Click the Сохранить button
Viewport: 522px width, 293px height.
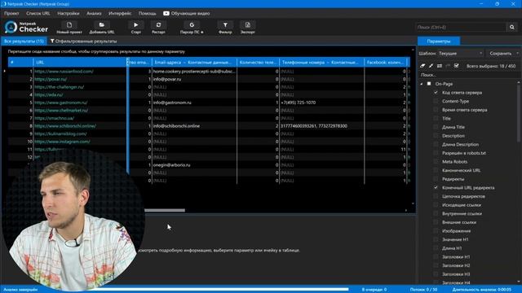pos(500,53)
